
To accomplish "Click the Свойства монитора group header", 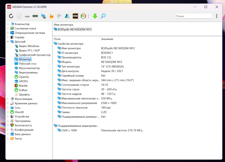I will [x=69, y=44].
